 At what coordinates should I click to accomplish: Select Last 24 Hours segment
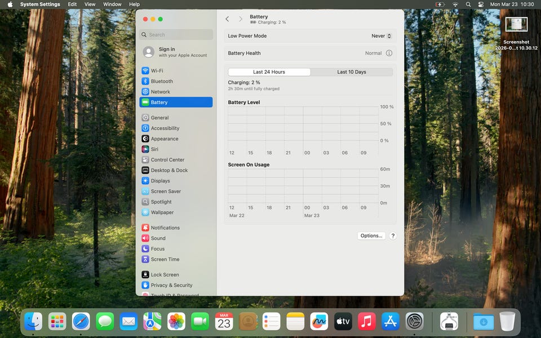click(269, 72)
